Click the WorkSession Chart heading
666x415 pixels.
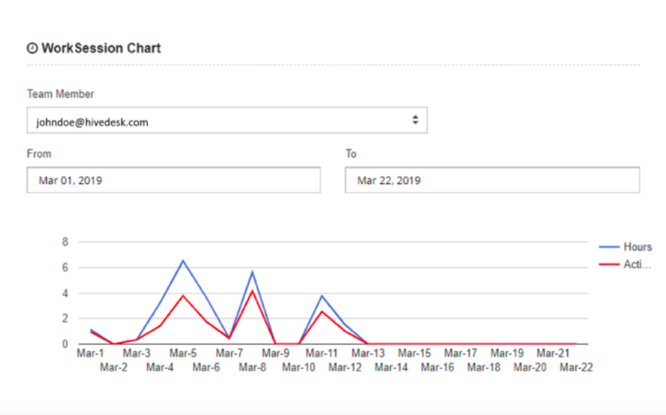click(x=101, y=49)
